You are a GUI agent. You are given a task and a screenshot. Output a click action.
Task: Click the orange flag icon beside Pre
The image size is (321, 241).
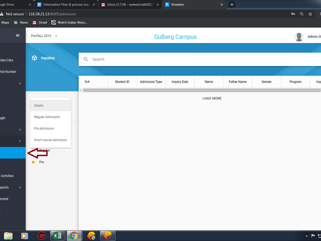[x=34, y=162]
